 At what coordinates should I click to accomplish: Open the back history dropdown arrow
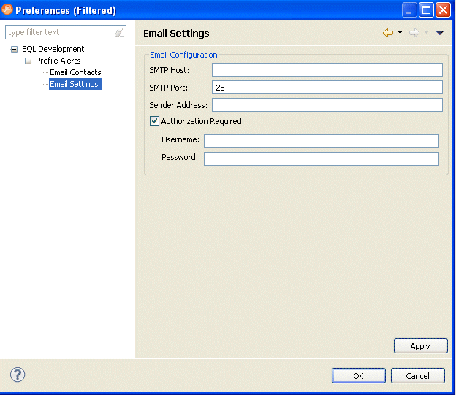click(x=400, y=33)
